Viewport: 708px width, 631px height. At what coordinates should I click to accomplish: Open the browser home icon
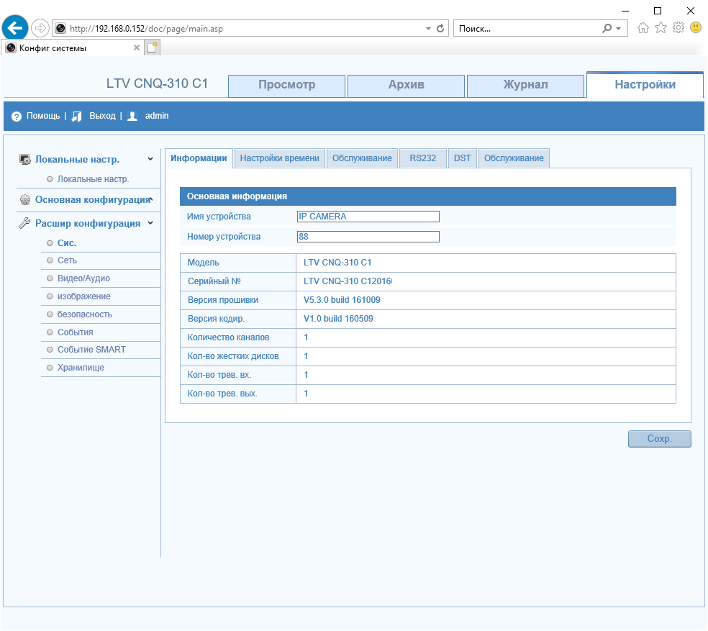[643, 28]
